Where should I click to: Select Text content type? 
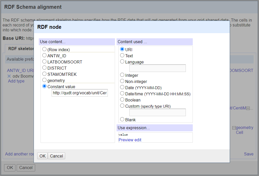(x=122, y=55)
